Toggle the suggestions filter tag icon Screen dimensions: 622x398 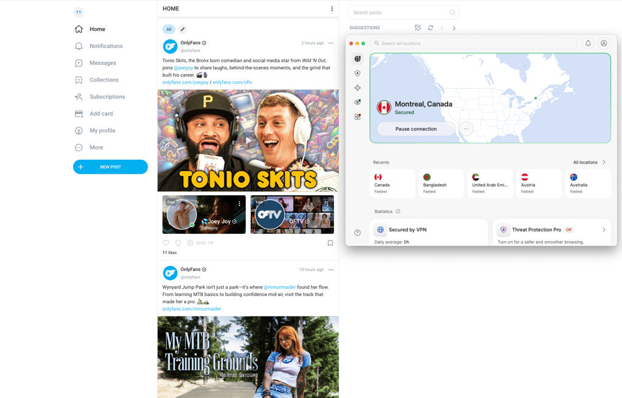pos(418,28)
